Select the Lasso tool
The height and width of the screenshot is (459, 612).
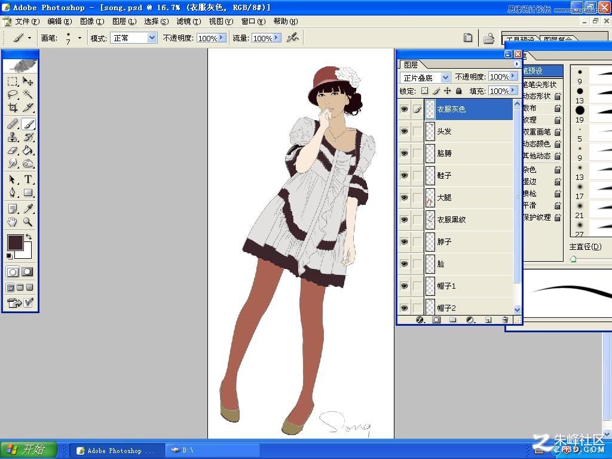point(13,94)
